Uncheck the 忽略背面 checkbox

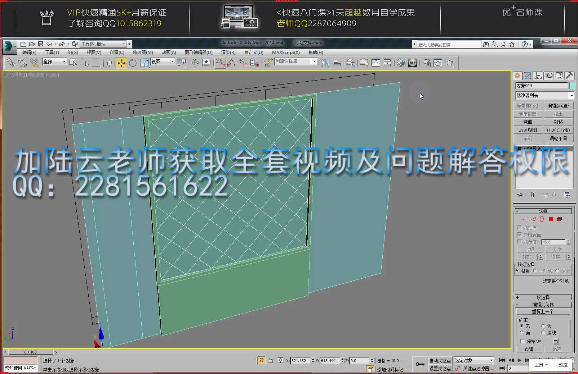[x=520, y=234]
